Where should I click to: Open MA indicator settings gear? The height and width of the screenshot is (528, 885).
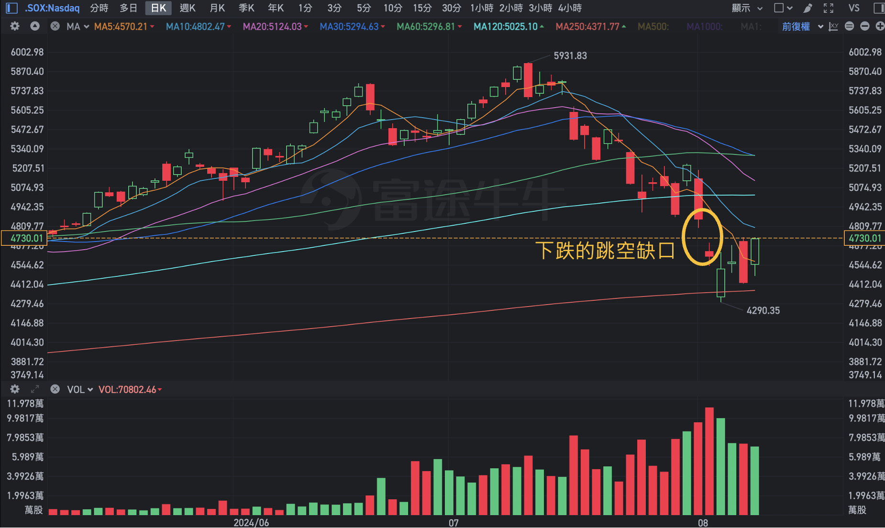(x=15, y=26)
